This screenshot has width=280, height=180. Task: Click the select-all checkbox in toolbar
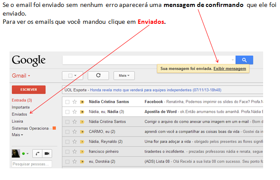pos(71,76)
